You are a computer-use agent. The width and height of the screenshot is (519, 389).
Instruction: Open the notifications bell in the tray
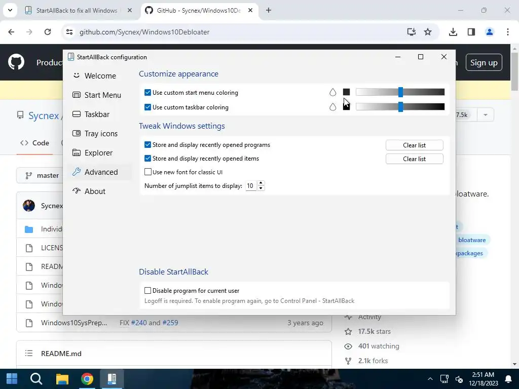508,379
